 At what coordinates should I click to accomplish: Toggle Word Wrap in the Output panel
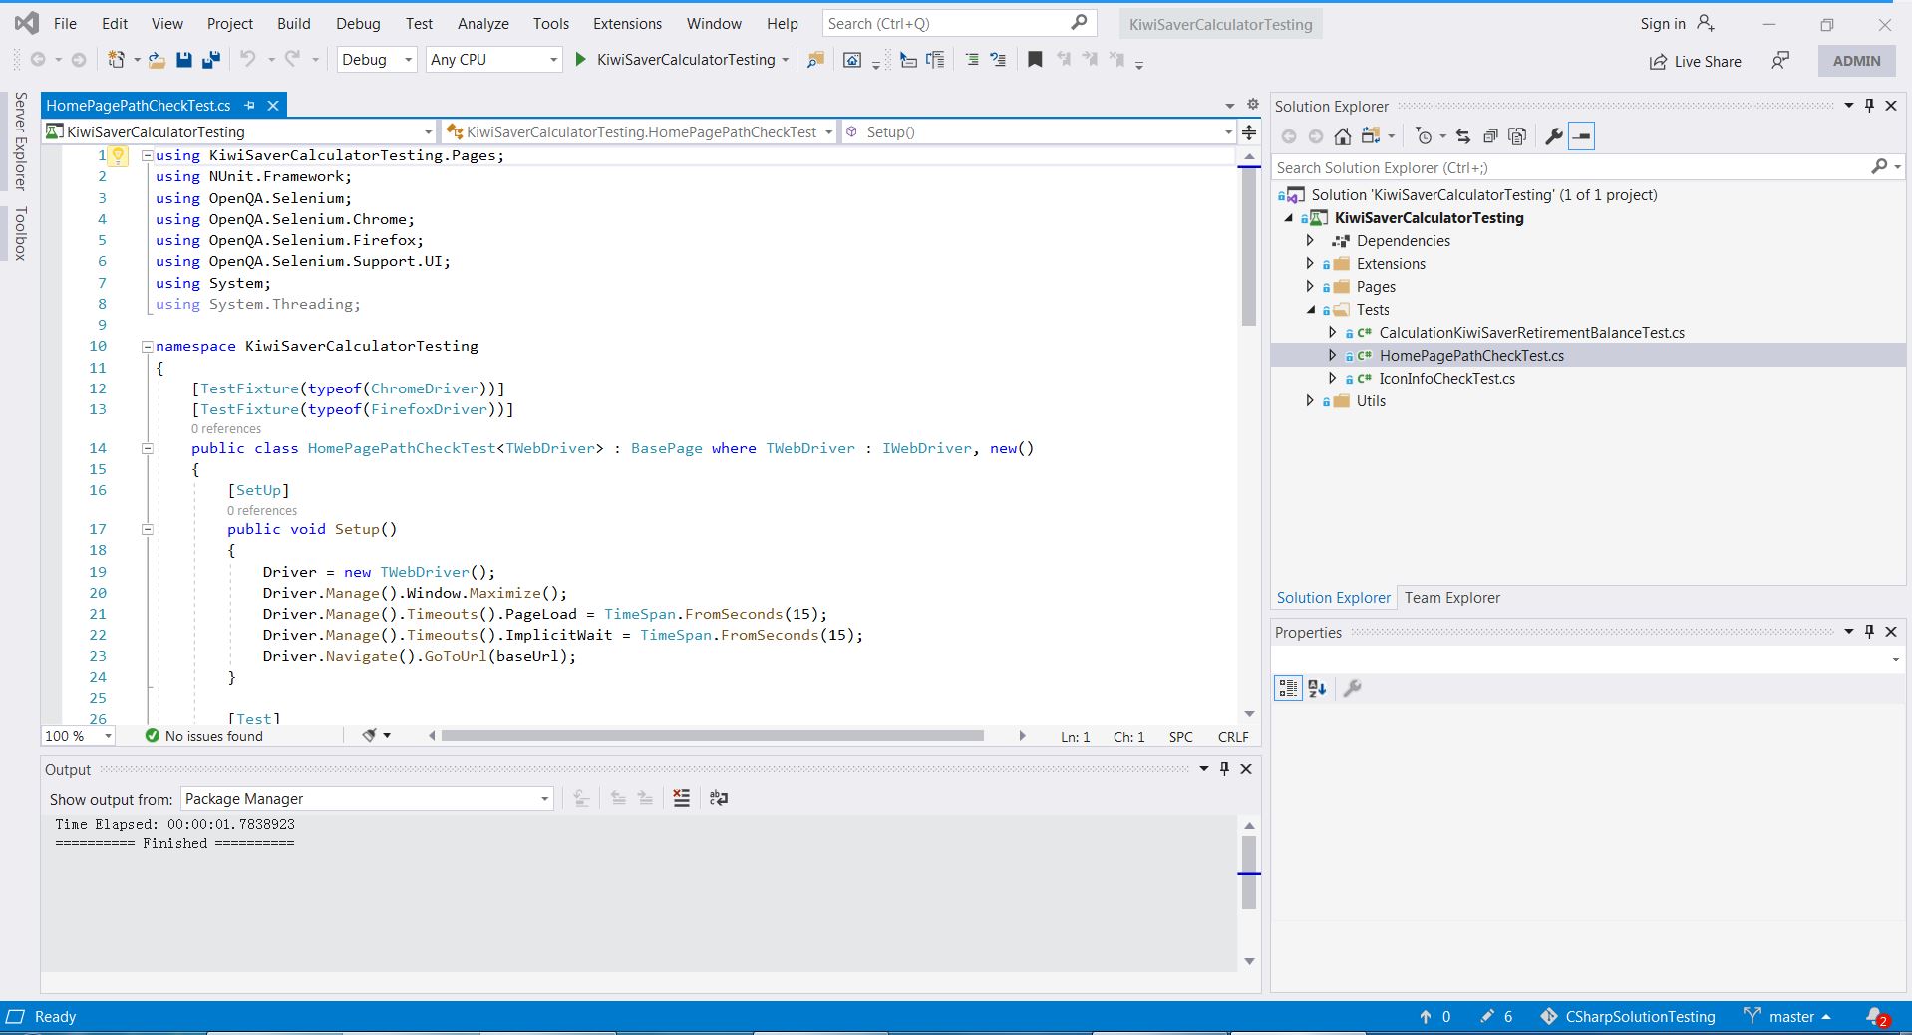click(718, 798)
